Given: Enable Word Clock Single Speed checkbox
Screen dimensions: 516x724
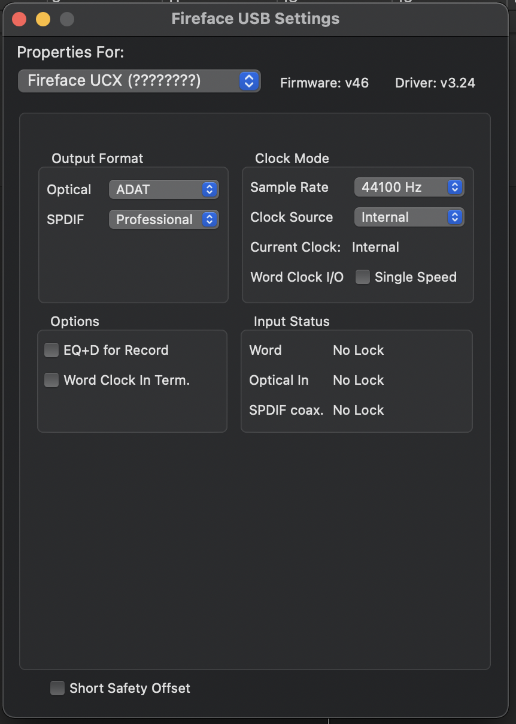Looking at the screenshot, I should [x=363, y=277].
